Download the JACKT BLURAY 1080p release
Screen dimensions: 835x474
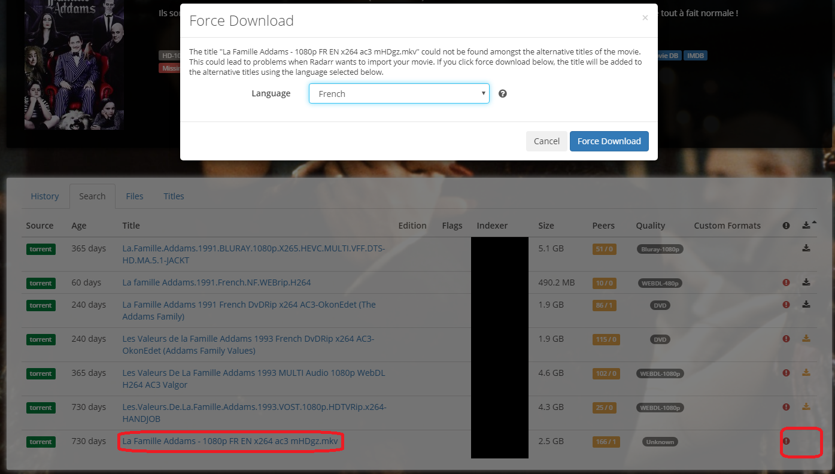pyautogui.click(x=806, y=248)
